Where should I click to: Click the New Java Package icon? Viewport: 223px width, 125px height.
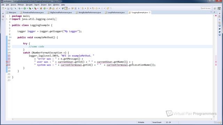[x=41, y=8]
